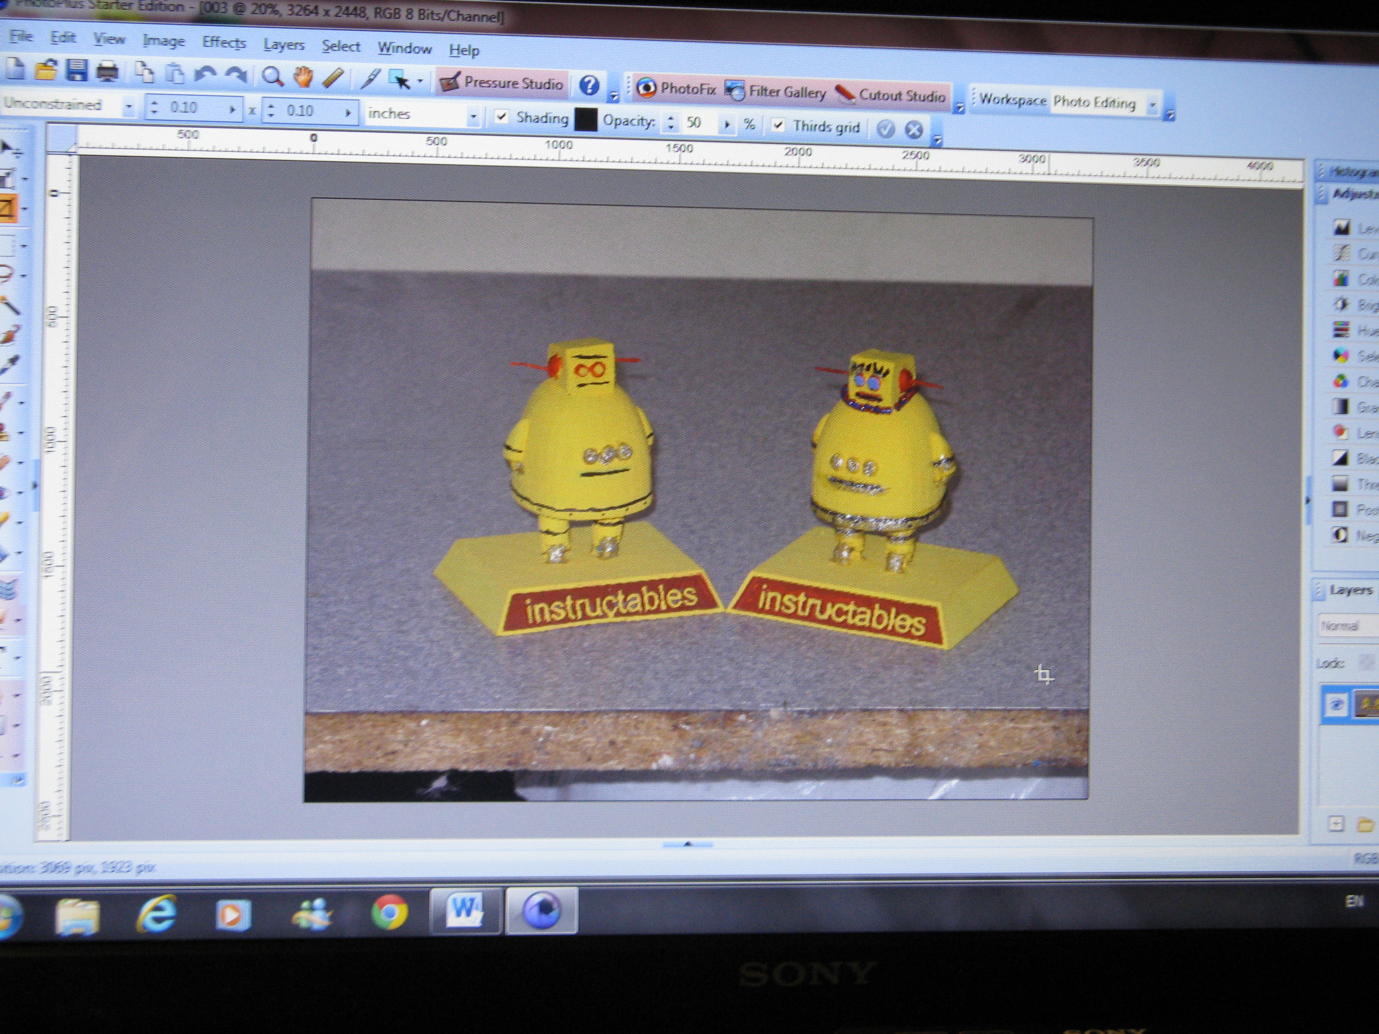Viewport: 1379px width, 1034px height.
Task: Open Google Chrome from the taskbar
Action: (389, 913)
